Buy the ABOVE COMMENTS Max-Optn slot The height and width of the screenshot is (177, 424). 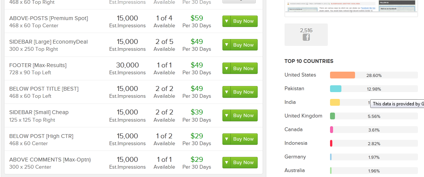pyautogui.click(x=244, y=163)
